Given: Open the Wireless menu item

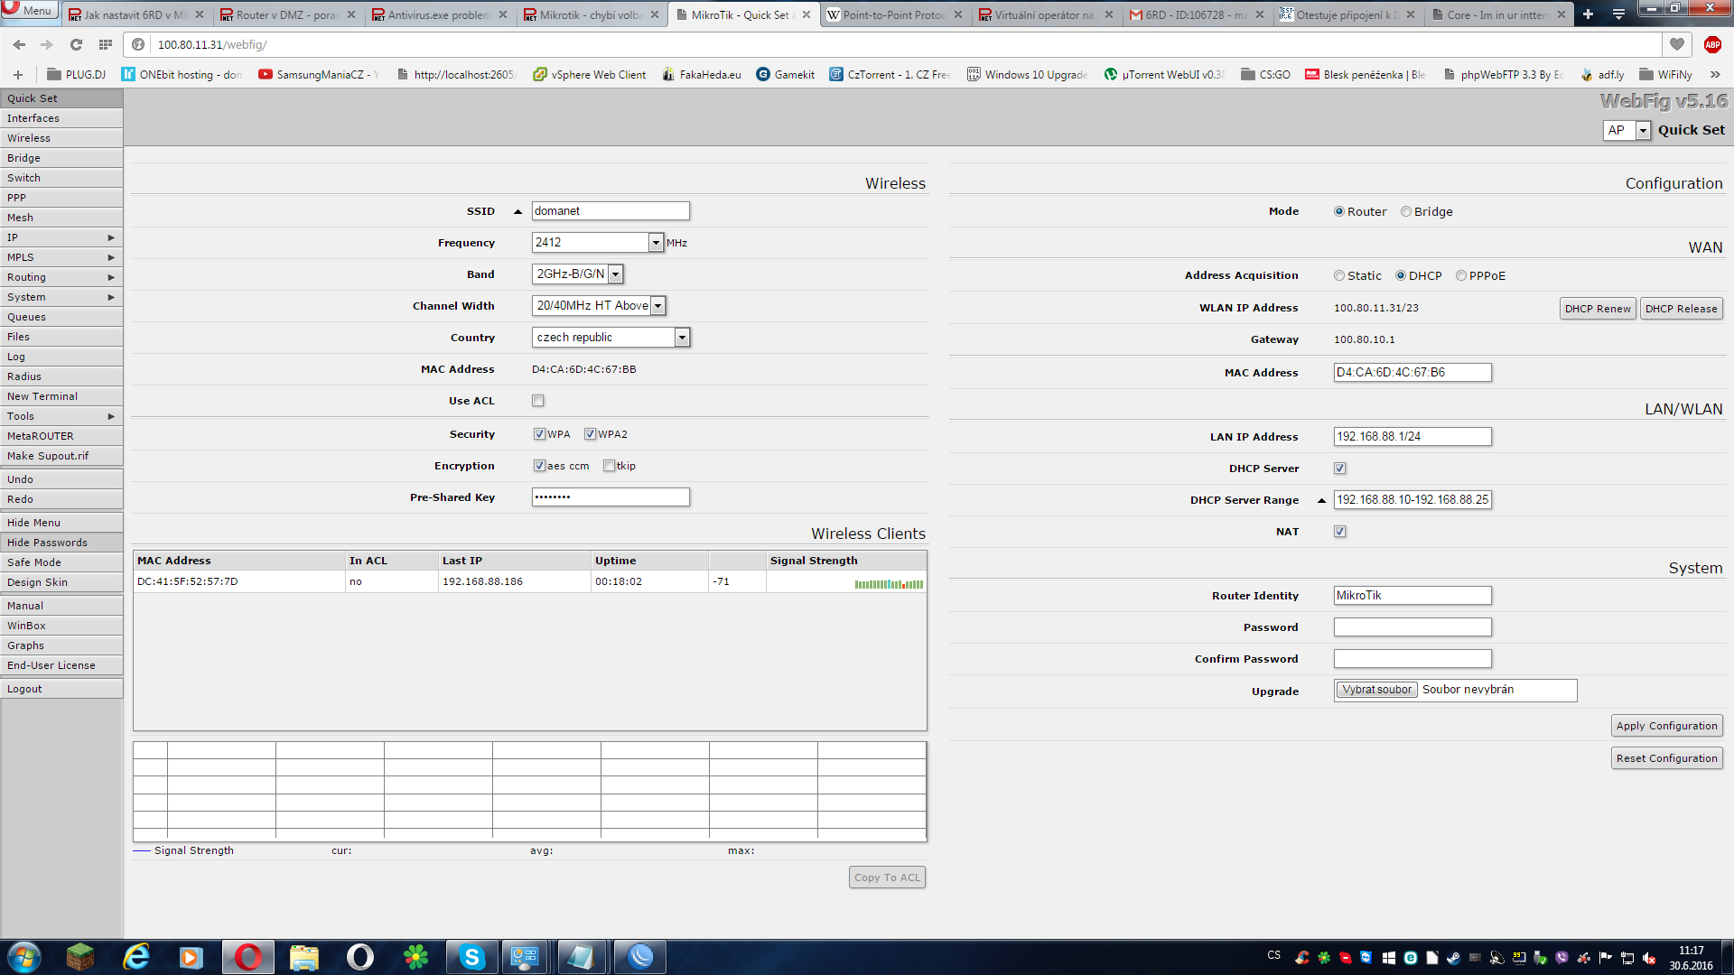Looking at the screenshot, I should (x=29, y=138).
